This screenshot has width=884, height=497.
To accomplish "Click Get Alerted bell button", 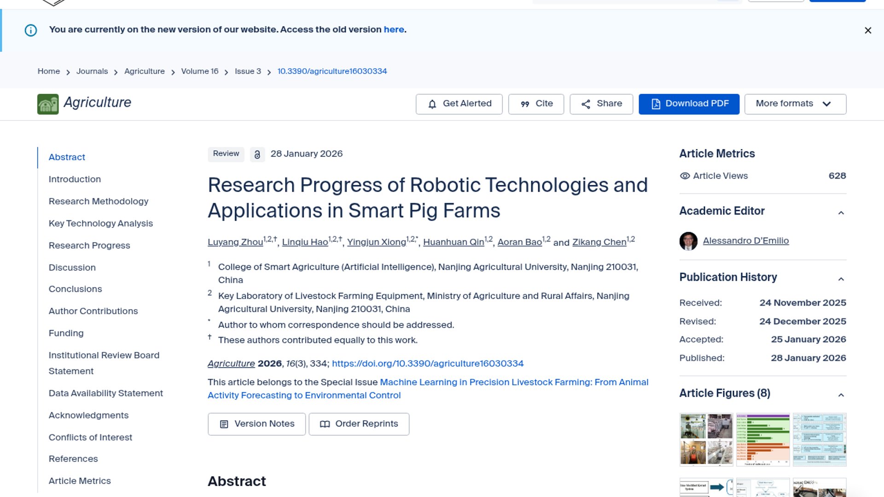I will 459,104.
